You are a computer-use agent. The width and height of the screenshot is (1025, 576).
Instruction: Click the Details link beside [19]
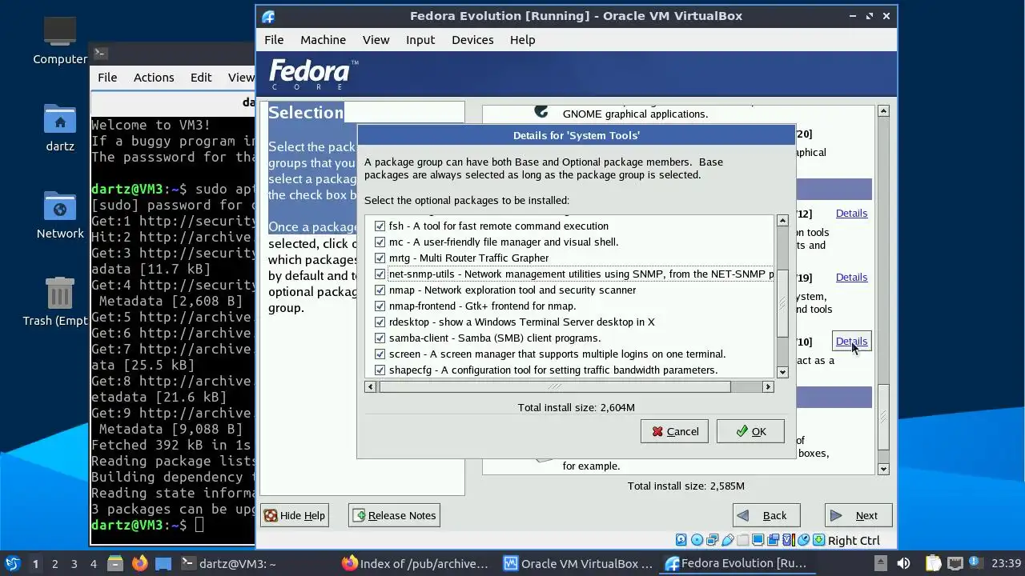point(851,277)
